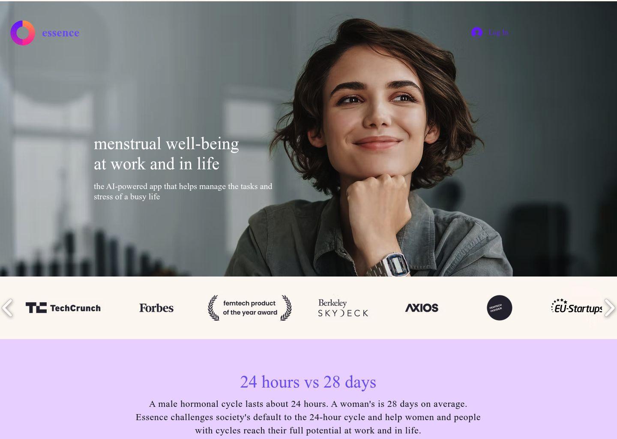Show previous logos with left carousel arrow

[7, 308]
